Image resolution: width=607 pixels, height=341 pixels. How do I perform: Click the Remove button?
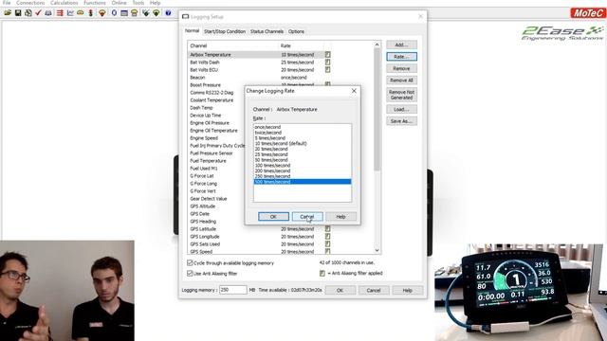click(401, 68)
